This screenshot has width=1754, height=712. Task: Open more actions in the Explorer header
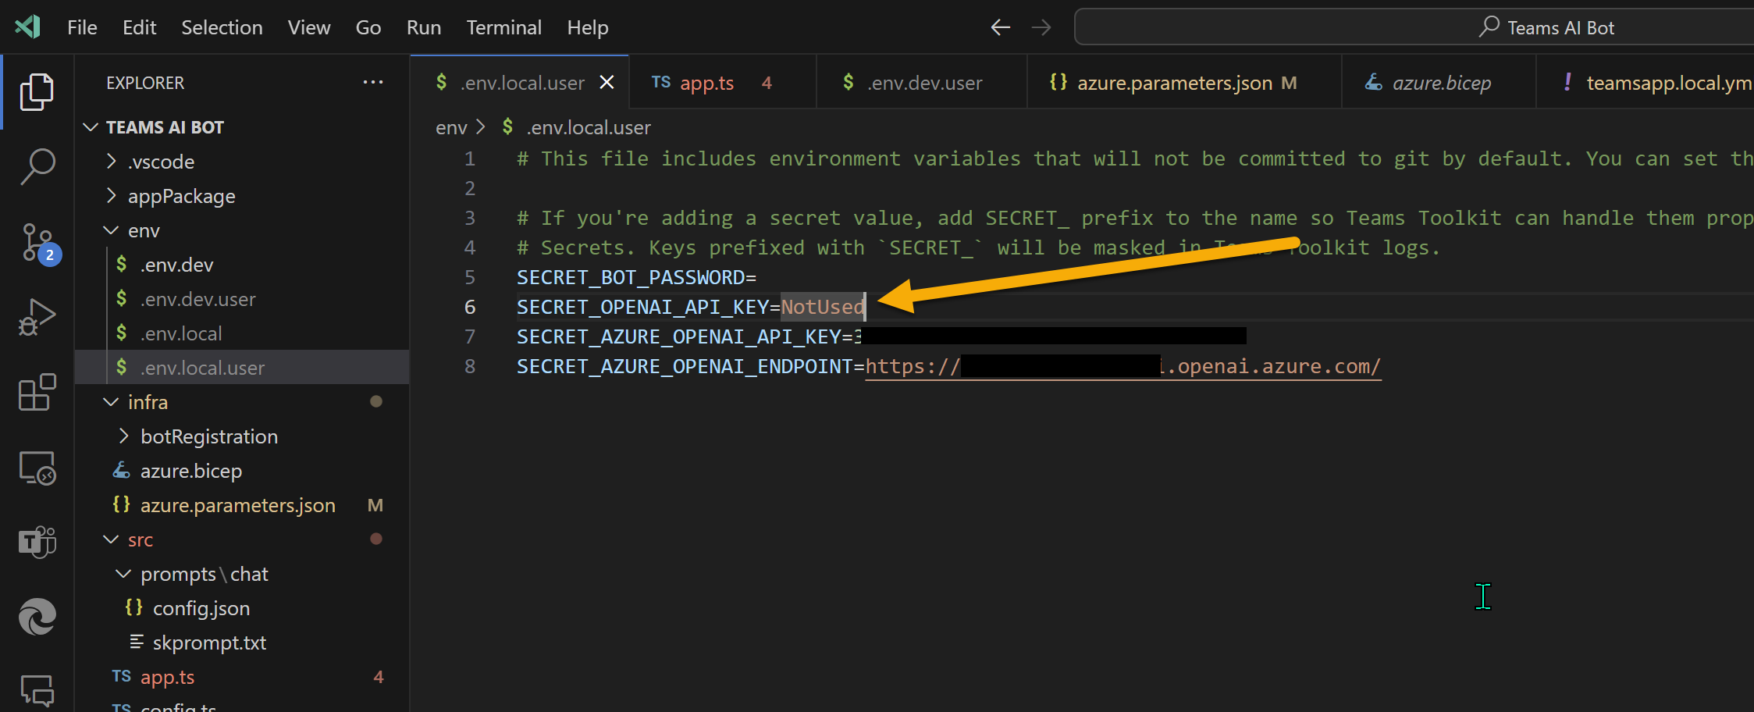(373, 82)
